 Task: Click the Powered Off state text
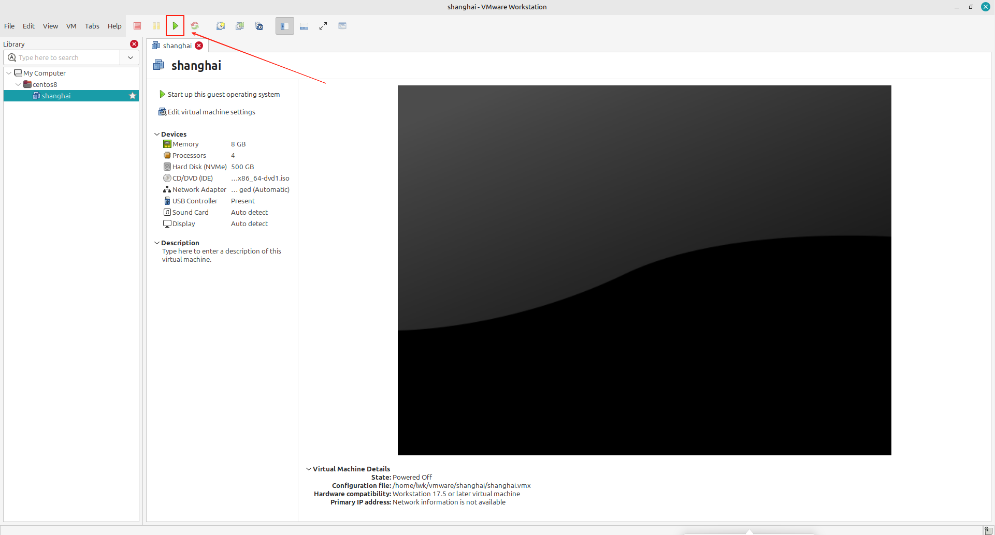coord(412,477)
